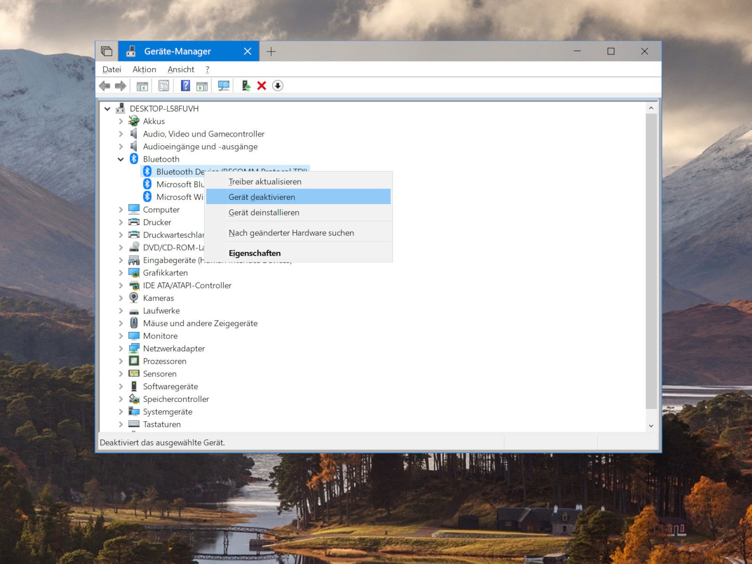Open the ? help menu

207,69
